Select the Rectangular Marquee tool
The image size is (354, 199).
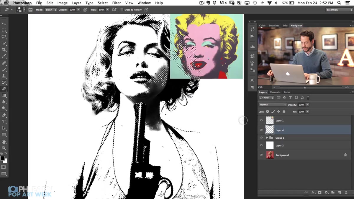click(x=4, y=30)
